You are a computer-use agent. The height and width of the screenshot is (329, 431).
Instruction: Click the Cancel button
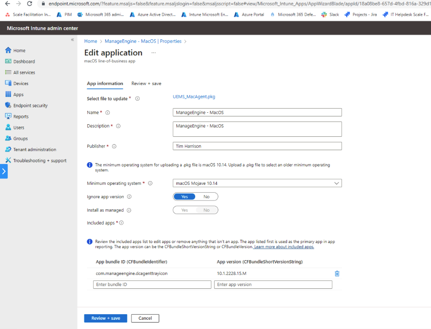tap(145, 318)
